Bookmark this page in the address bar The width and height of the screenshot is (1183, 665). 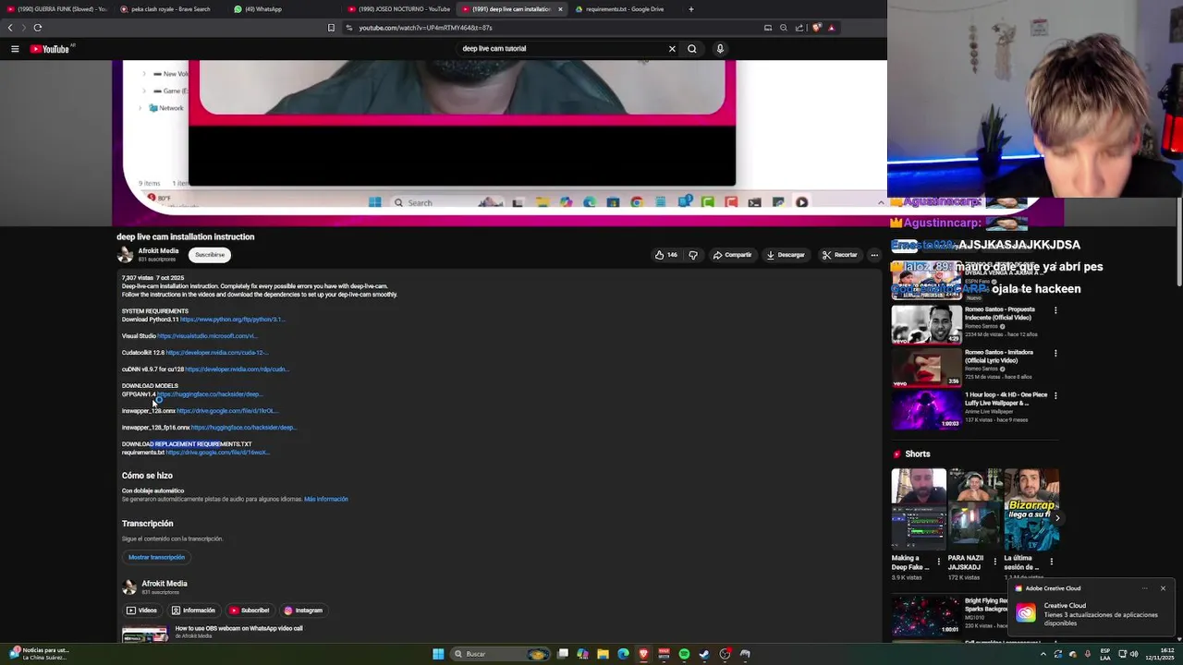pos(331,28)
